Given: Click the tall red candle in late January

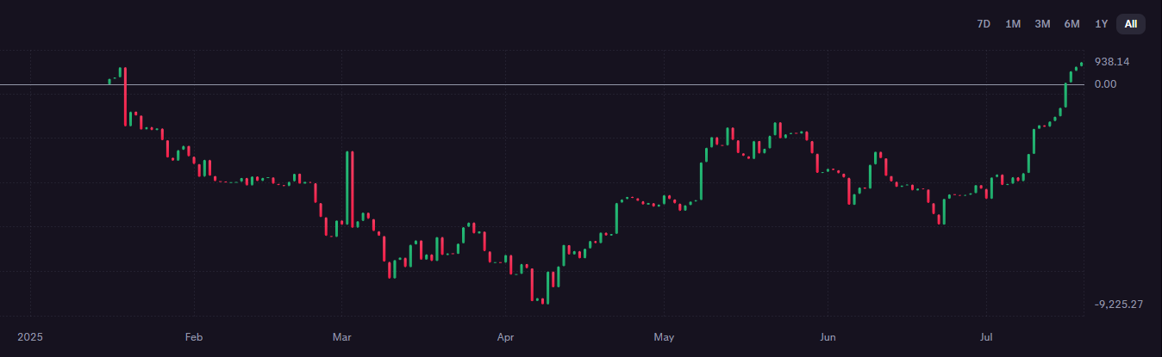Looking at the screenshot, I should pos(126,96).
